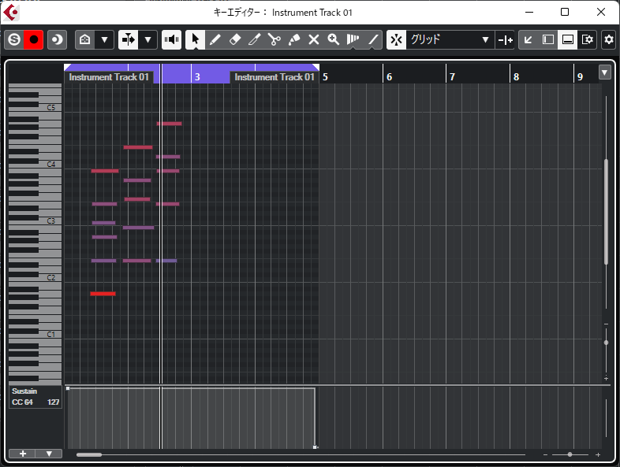Toggle the Acoustic Feedback speaker button

pos(171,39)
